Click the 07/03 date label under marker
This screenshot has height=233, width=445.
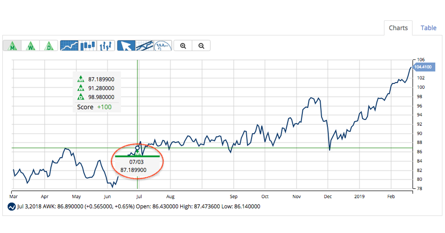click(x=136, y=162)
